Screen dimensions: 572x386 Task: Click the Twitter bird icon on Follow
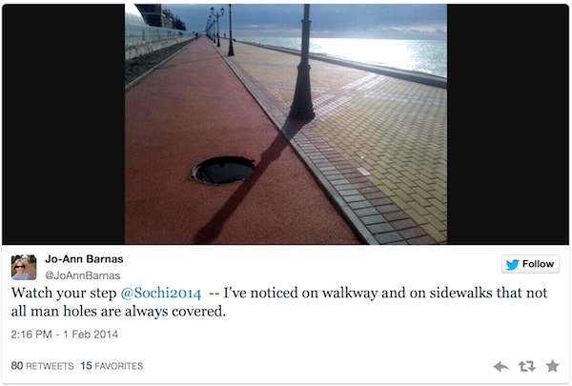click(513, 265)
